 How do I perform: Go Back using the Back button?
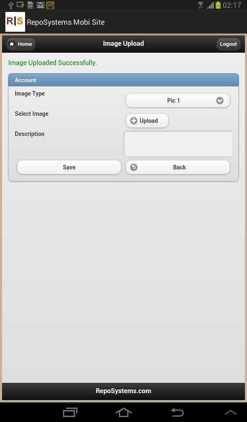178,167
